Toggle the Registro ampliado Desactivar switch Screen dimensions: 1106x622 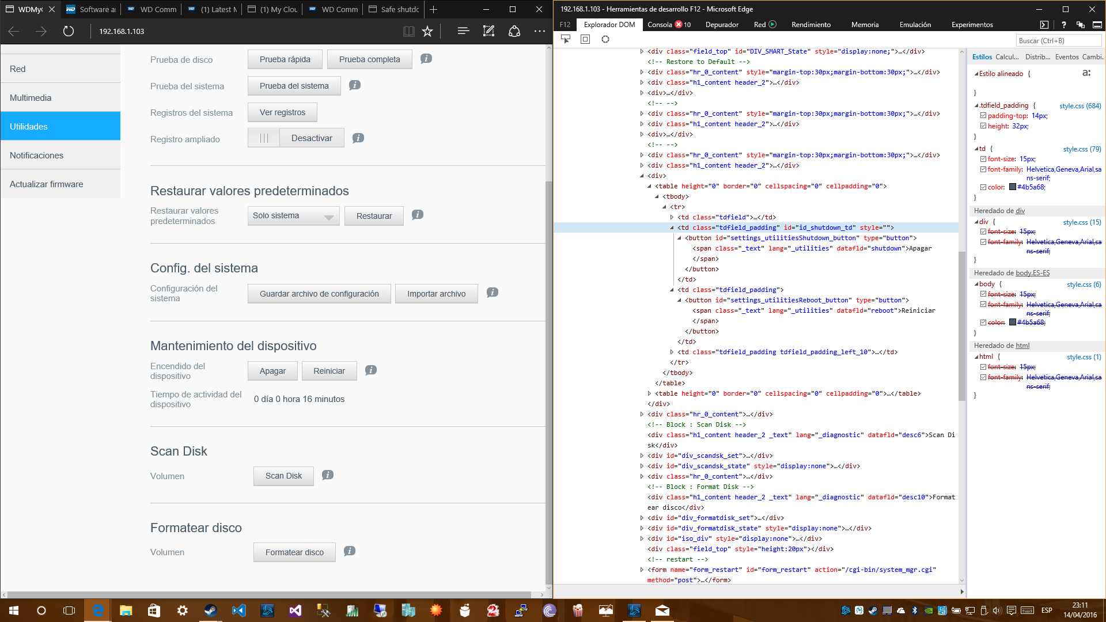pyautogui.click(x=296, y=138)
